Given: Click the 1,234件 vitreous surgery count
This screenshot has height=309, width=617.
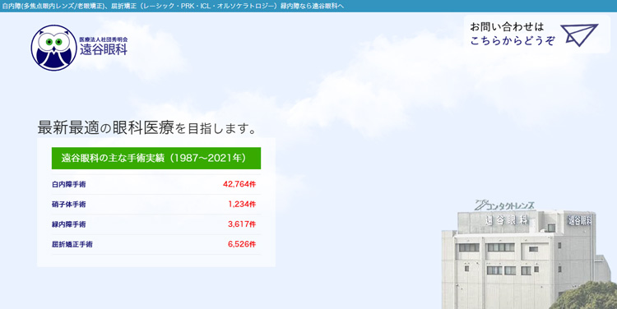Looking at the screenshot, I should coord(242,204).
